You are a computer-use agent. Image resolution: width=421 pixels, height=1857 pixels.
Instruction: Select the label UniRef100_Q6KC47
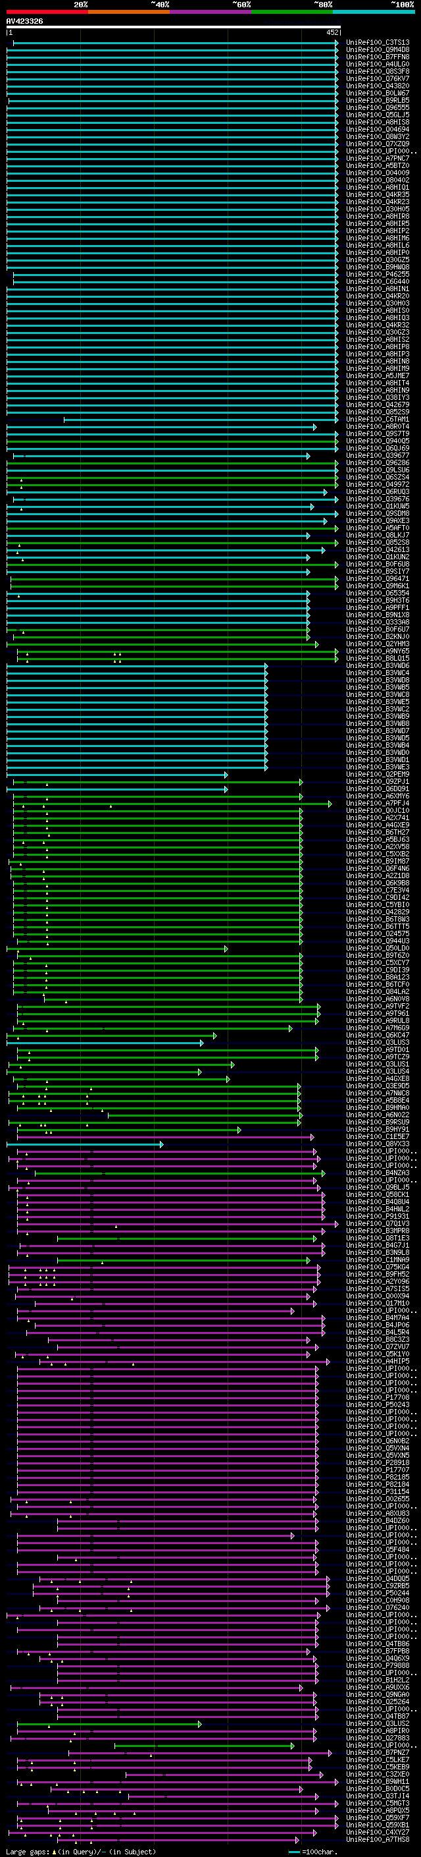pos(378,1035)
